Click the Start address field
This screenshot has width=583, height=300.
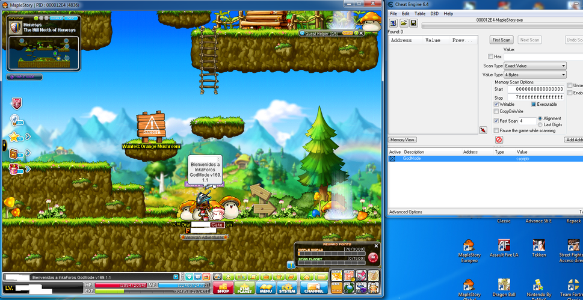pos(535,89)
